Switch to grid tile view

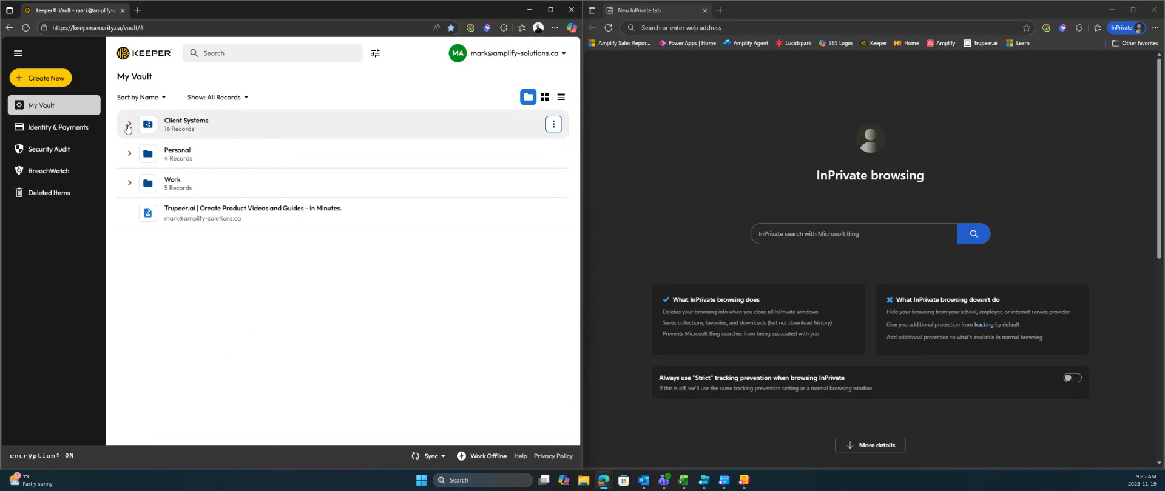[x=545, y=97]
